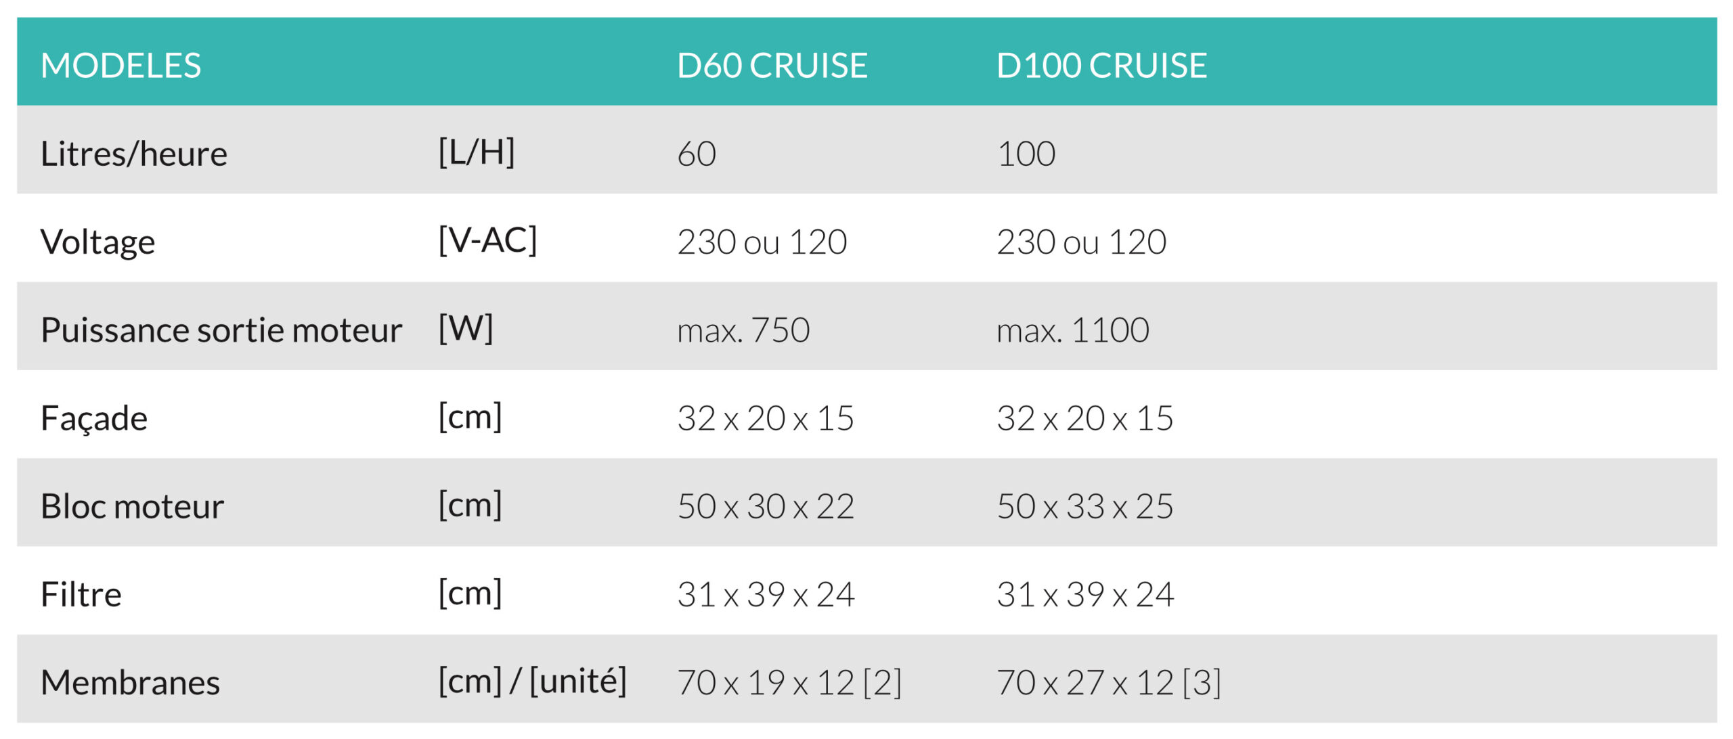1733x739 pixels.
Task: Select the max. 1100 value
Action: (1072, 330)
